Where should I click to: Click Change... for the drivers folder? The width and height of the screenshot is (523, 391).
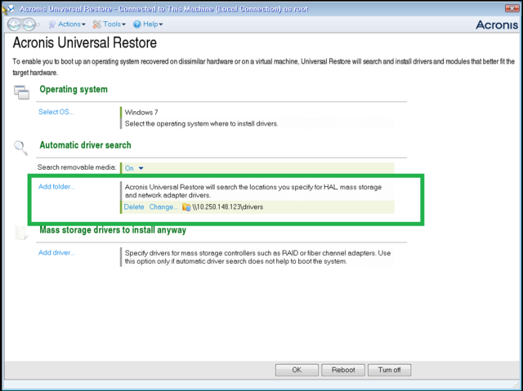[163, 207]
